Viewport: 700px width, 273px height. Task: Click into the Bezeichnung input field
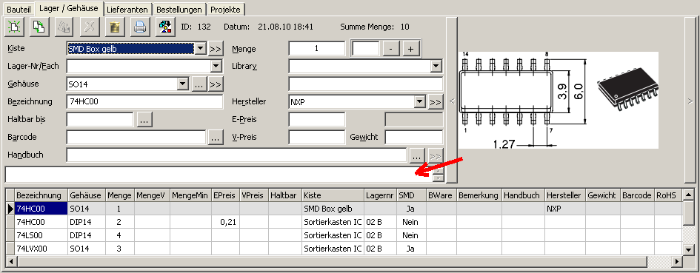(x=144, y=101)
